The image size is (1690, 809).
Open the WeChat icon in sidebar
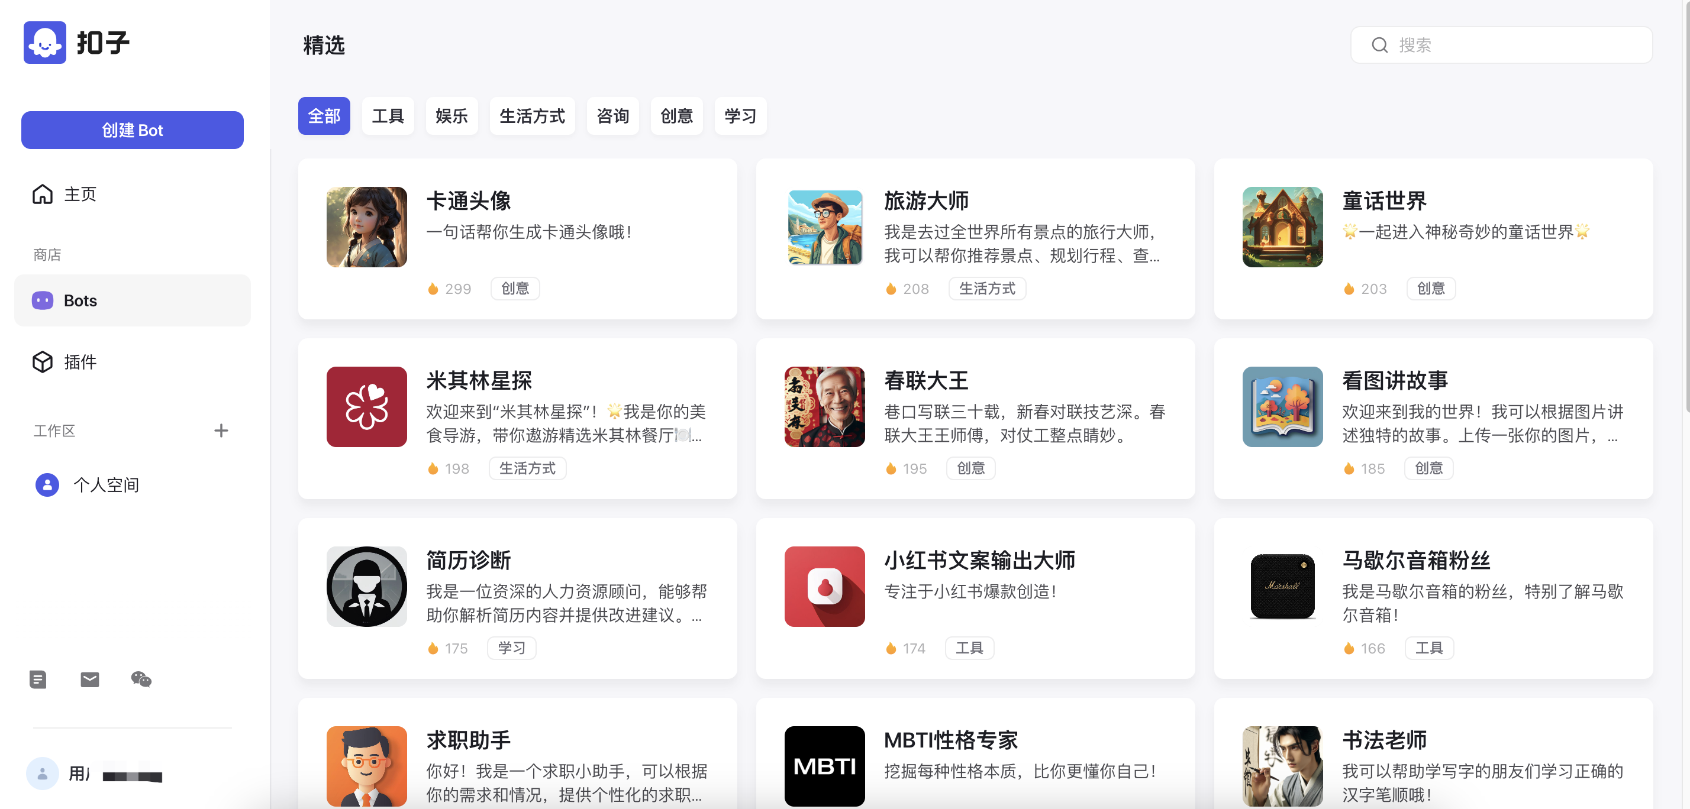click(141, 679)
